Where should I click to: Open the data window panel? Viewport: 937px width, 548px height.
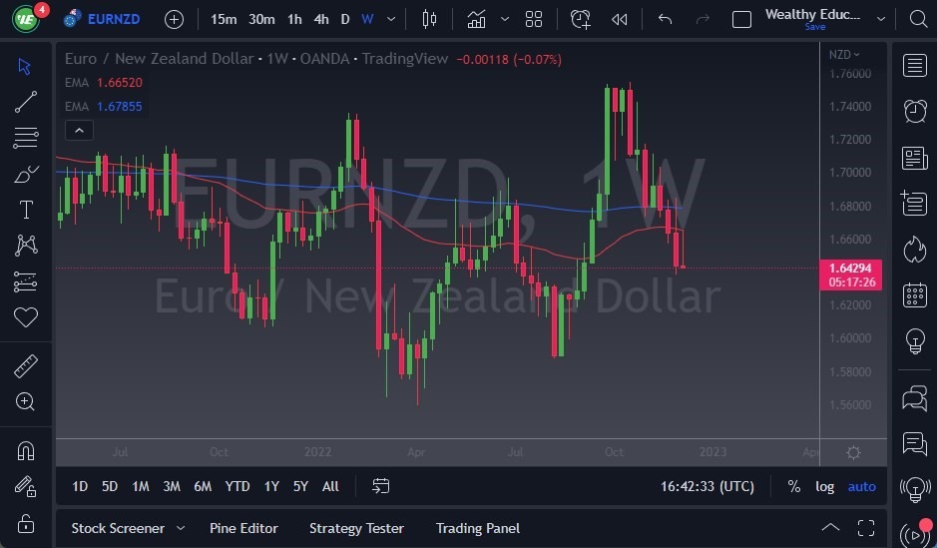tap(914, 204)
